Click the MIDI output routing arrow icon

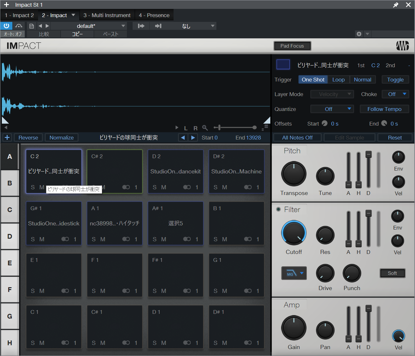coord(158,26)
